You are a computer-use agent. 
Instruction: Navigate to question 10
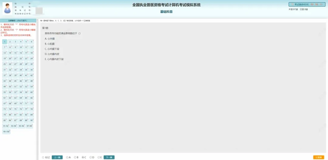(x=21, y=47)
